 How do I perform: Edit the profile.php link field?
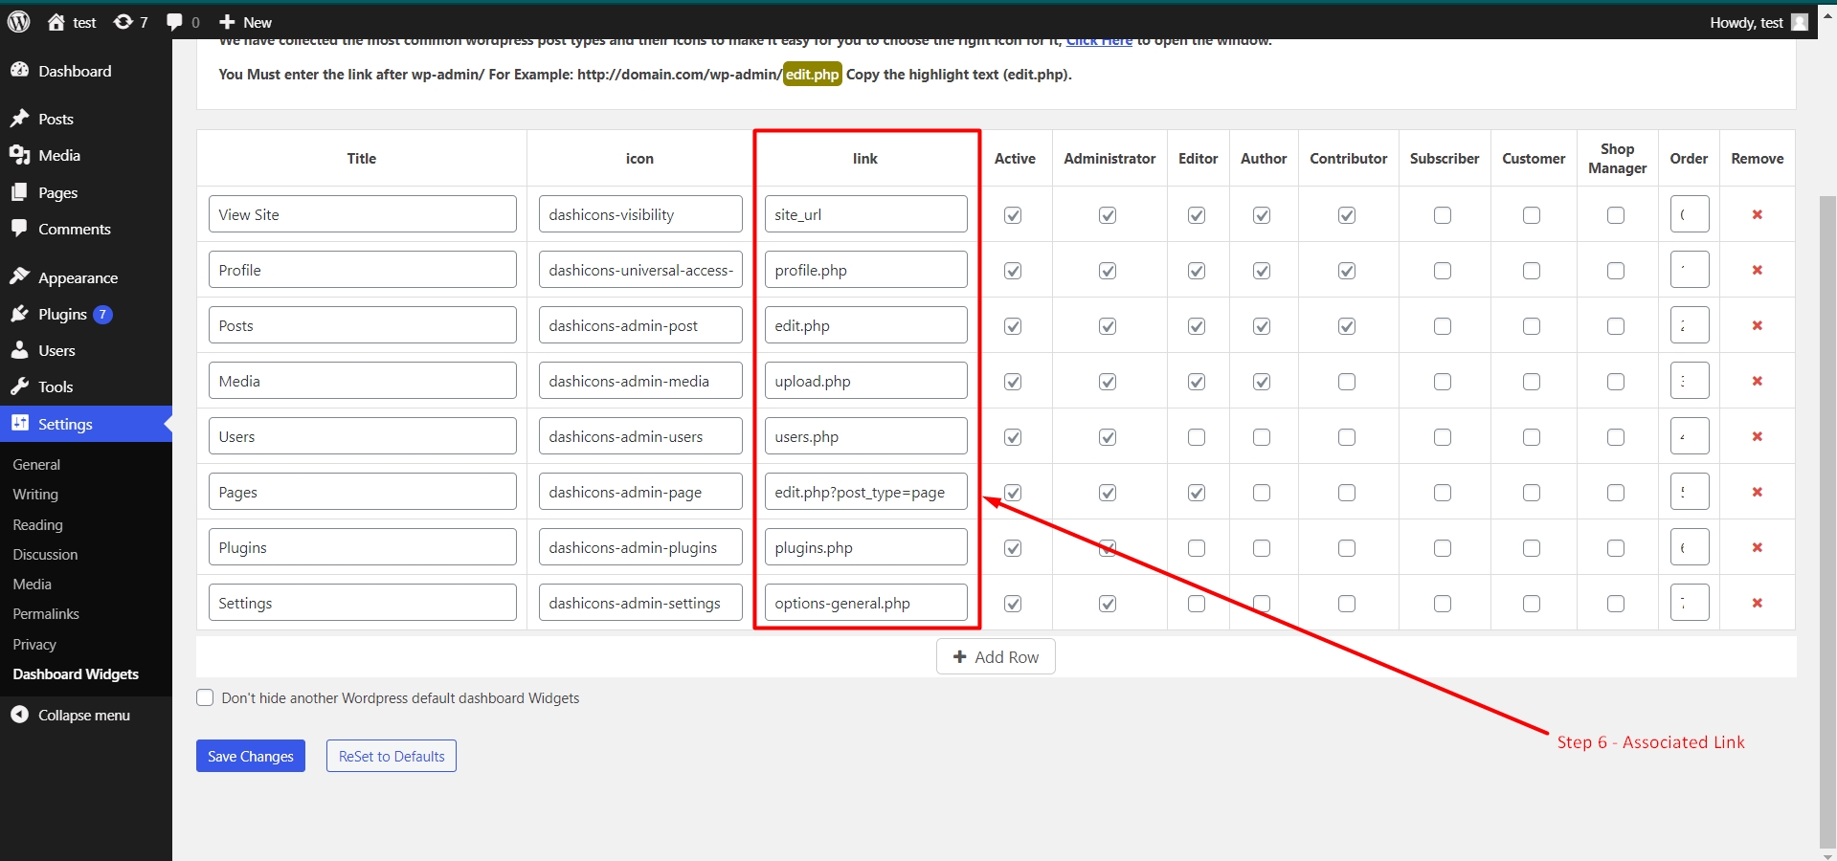866,270
